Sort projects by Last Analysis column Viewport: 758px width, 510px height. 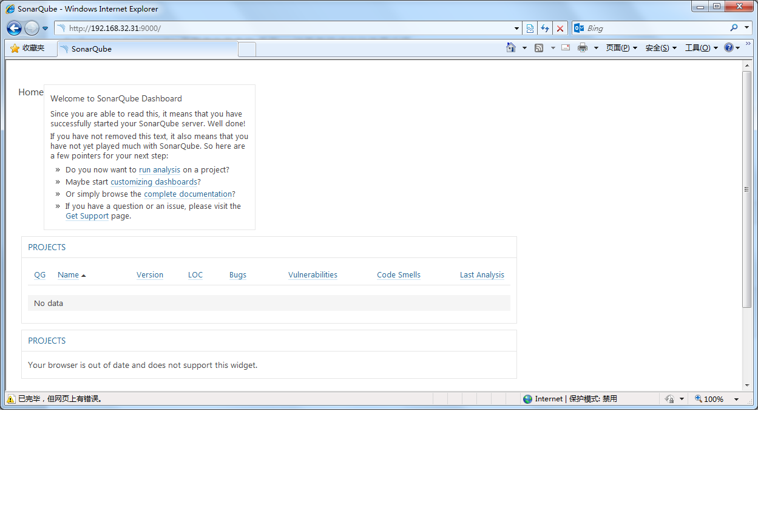point(482,275)
